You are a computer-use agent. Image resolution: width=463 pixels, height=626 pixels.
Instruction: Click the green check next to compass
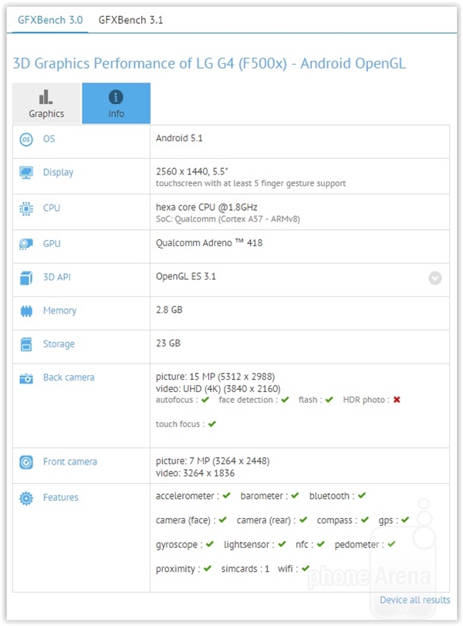[365, 519]
